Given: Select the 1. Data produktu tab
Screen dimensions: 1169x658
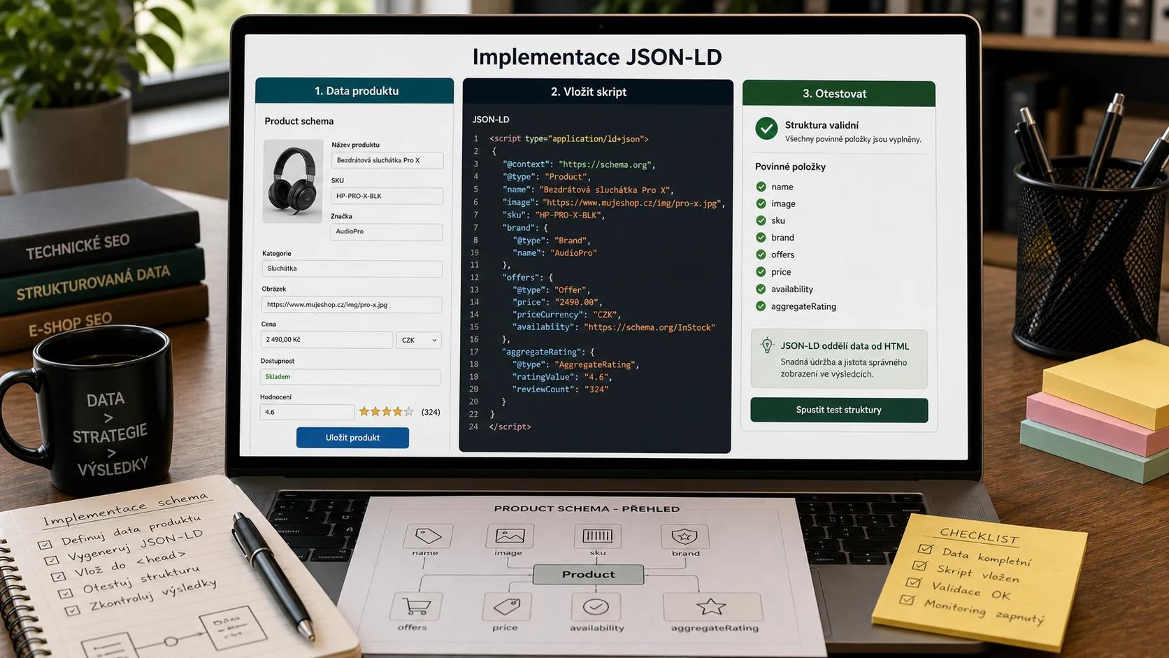Looking at the screenshot, I should point(354,91).
